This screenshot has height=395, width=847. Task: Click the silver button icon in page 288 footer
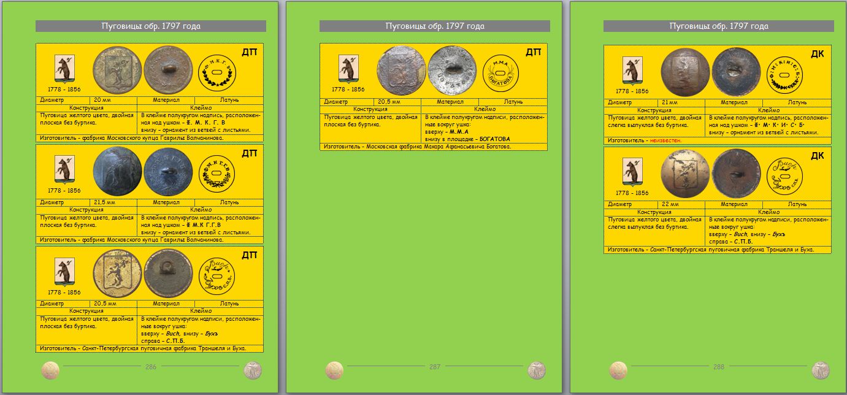(821, 370)
